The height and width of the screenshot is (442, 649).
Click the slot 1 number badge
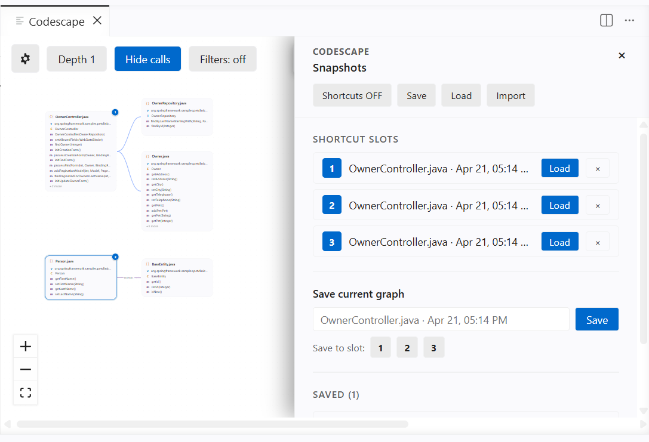tap(332, 168)
